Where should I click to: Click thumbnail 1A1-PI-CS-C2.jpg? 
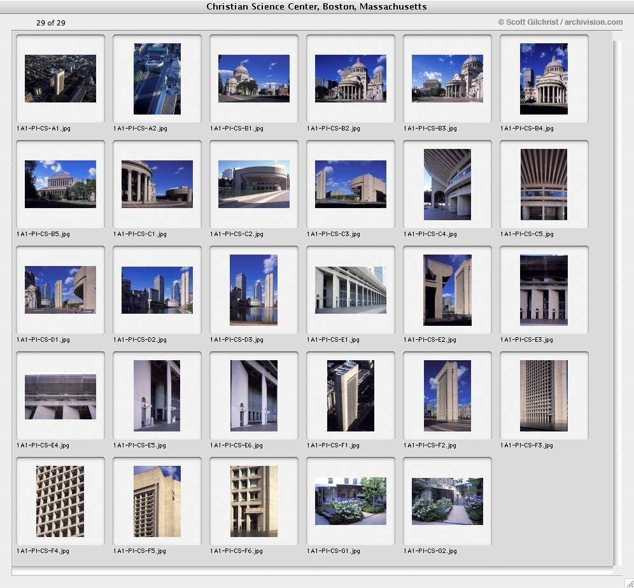pyautogui.click(x=254, y=184)
